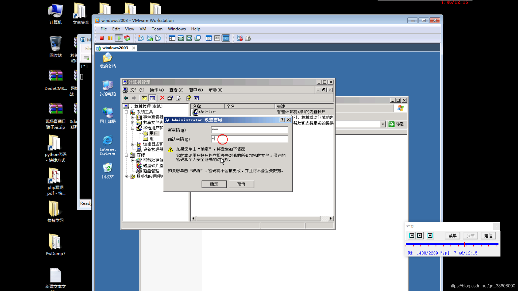The image size is (518, 291).
Task: Click the Export List toolbar icon
Action: (178, 98)
